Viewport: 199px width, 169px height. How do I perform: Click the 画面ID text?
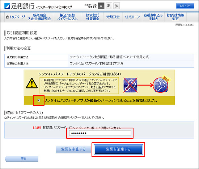[x=185, y=25]
